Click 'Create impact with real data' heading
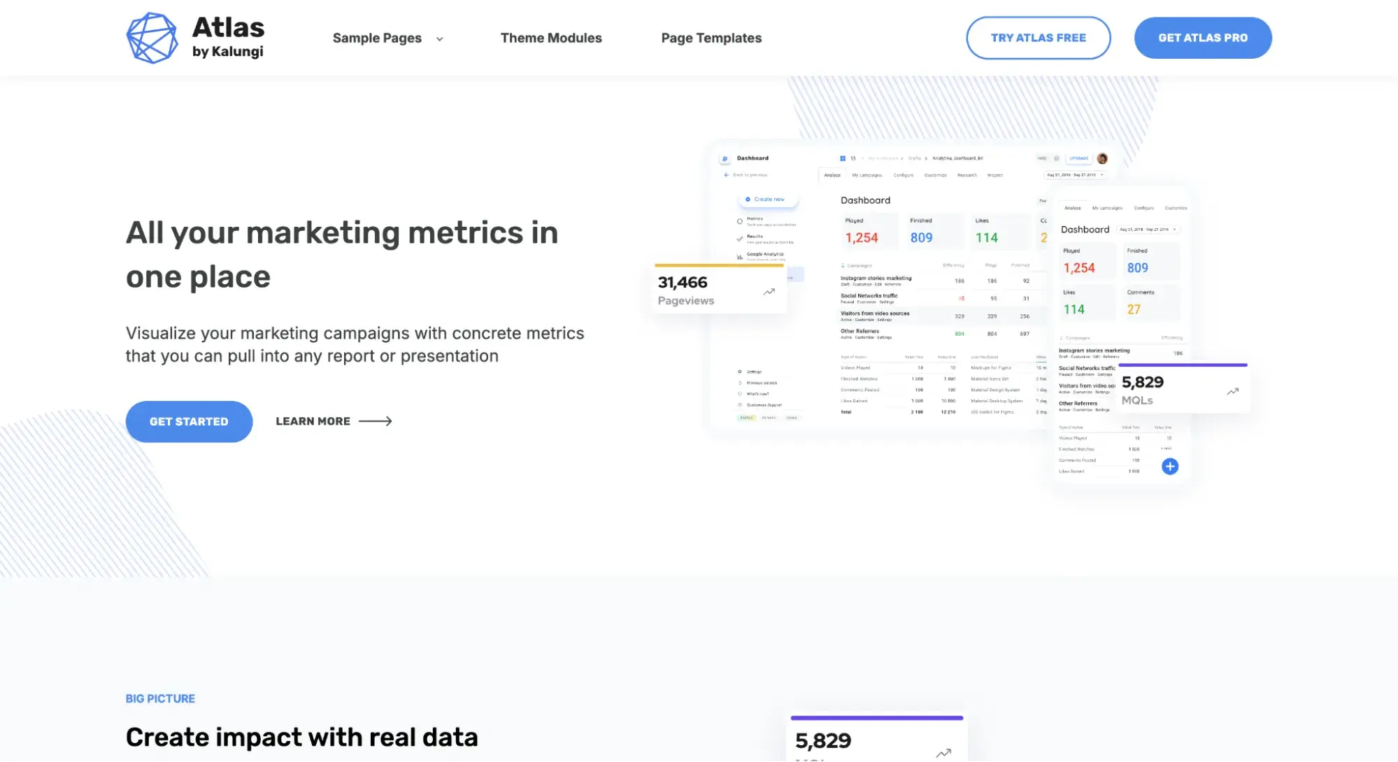This screenshot has height=762, width=1398. 301,738
